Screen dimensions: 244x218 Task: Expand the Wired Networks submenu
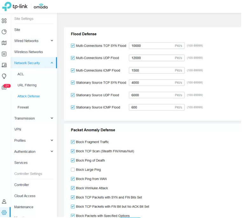pyautogui.click(x=52, y=41)
